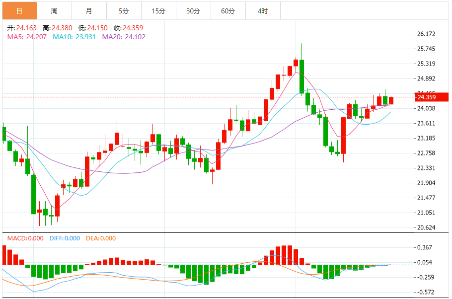This screenshot has width=452, height=299.
Task: Click the 0.054 MACD axis label
Action: point(425,262)
